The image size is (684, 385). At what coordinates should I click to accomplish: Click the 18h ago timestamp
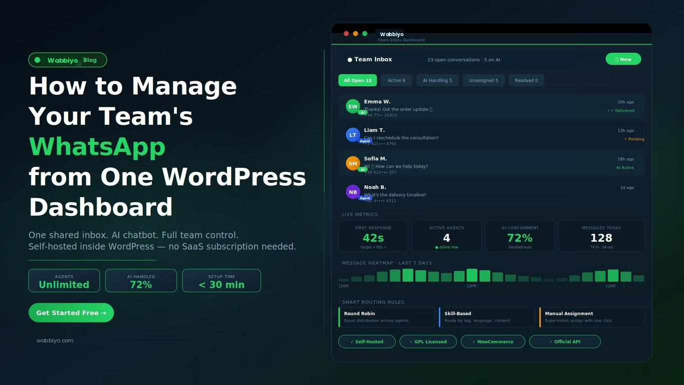[x=626, y=159]
